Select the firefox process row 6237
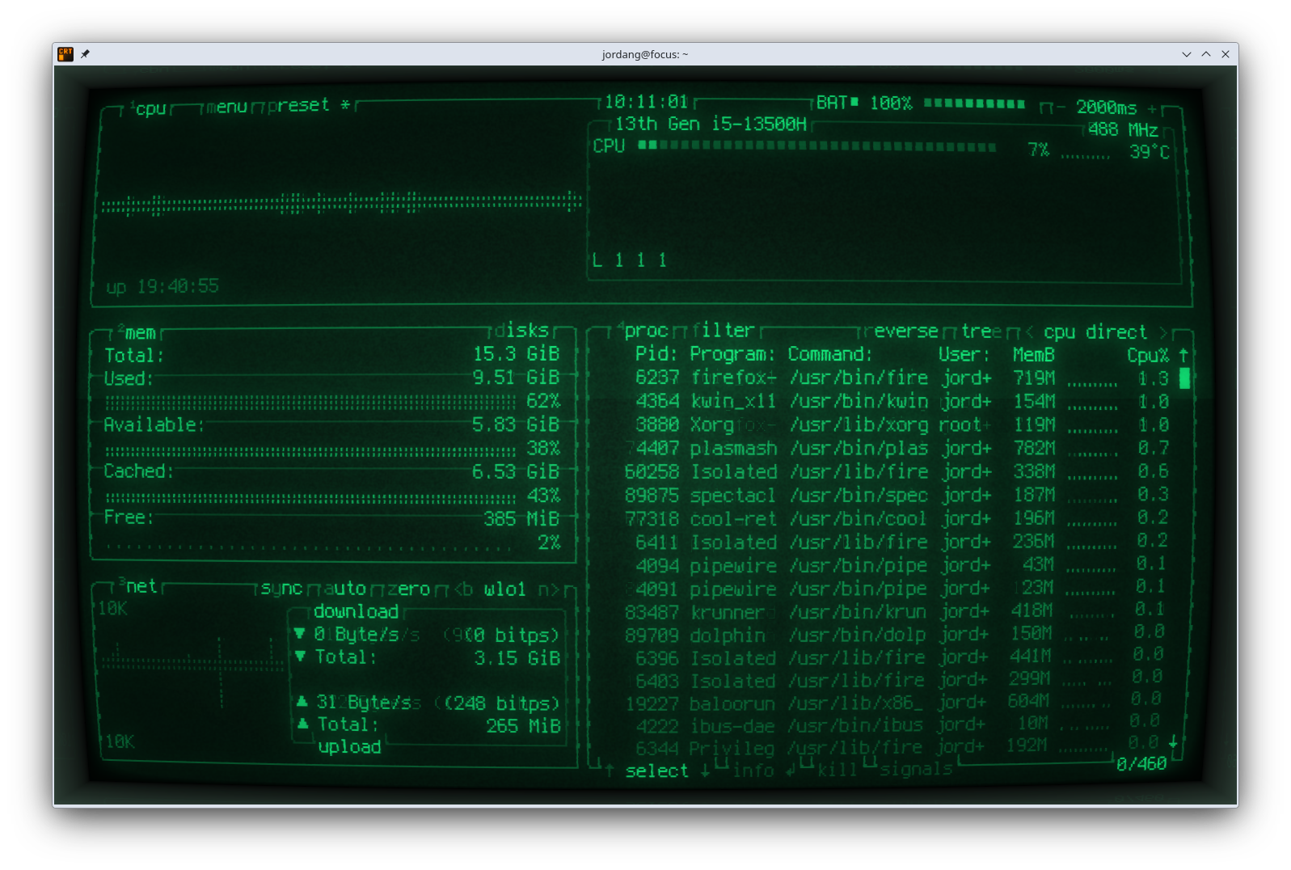 (901, 378)
